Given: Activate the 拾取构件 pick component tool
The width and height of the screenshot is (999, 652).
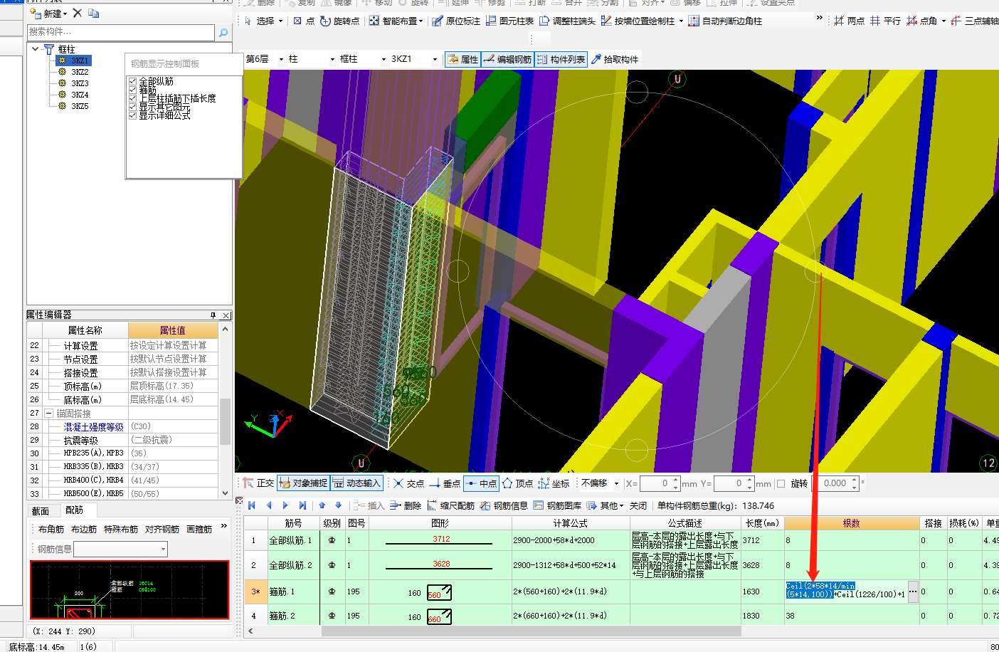Looking at the screenshot, I should [x=615, y=59].
